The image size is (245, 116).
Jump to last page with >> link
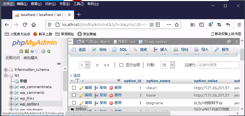click(106, 65)
